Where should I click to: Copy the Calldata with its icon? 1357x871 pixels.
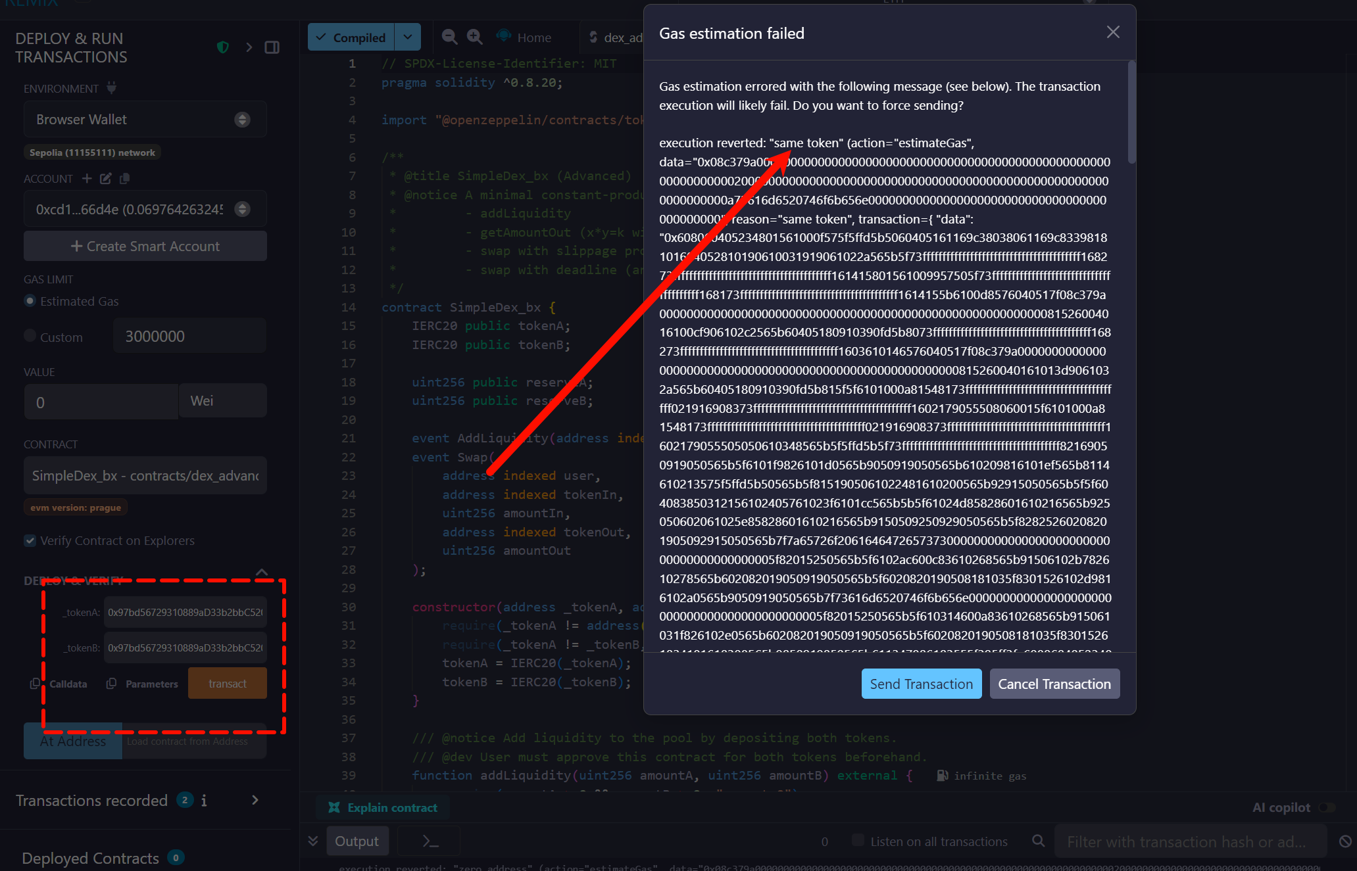pyautogui.click(x=36, y=684)
